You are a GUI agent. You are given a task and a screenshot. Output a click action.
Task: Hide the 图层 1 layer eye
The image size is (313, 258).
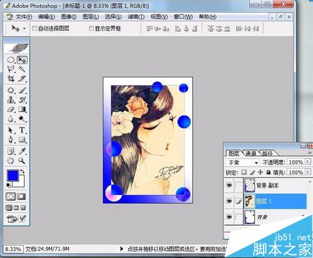(229, 201)
